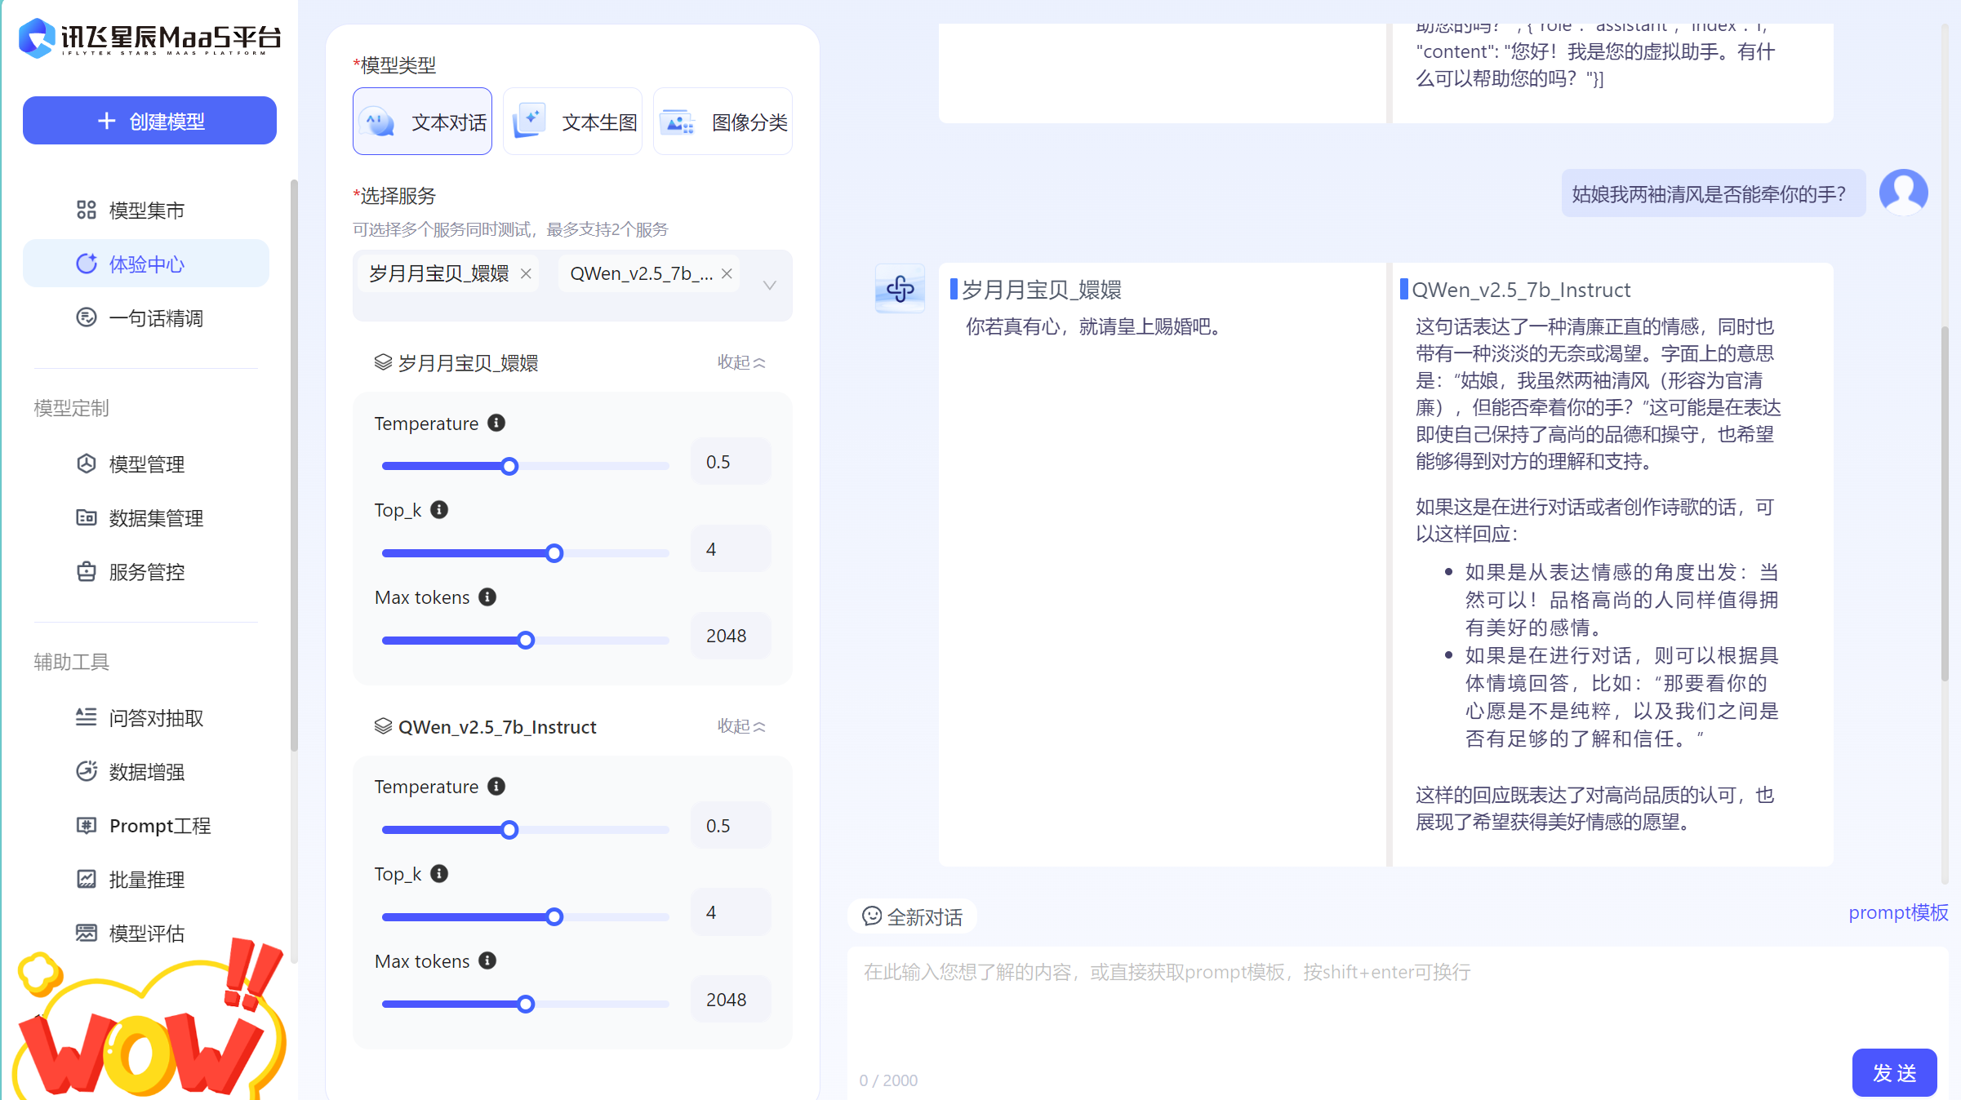The width and height of the screenshot is (1961, 1100).
Task: Show Top_k info for 岁月月宝贝_嬛嬛
Action: (x=439, y=510)
